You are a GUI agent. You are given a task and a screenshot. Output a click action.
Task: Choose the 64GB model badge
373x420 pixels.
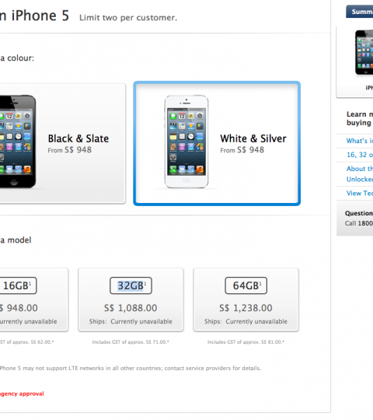(x=246, y=285)
